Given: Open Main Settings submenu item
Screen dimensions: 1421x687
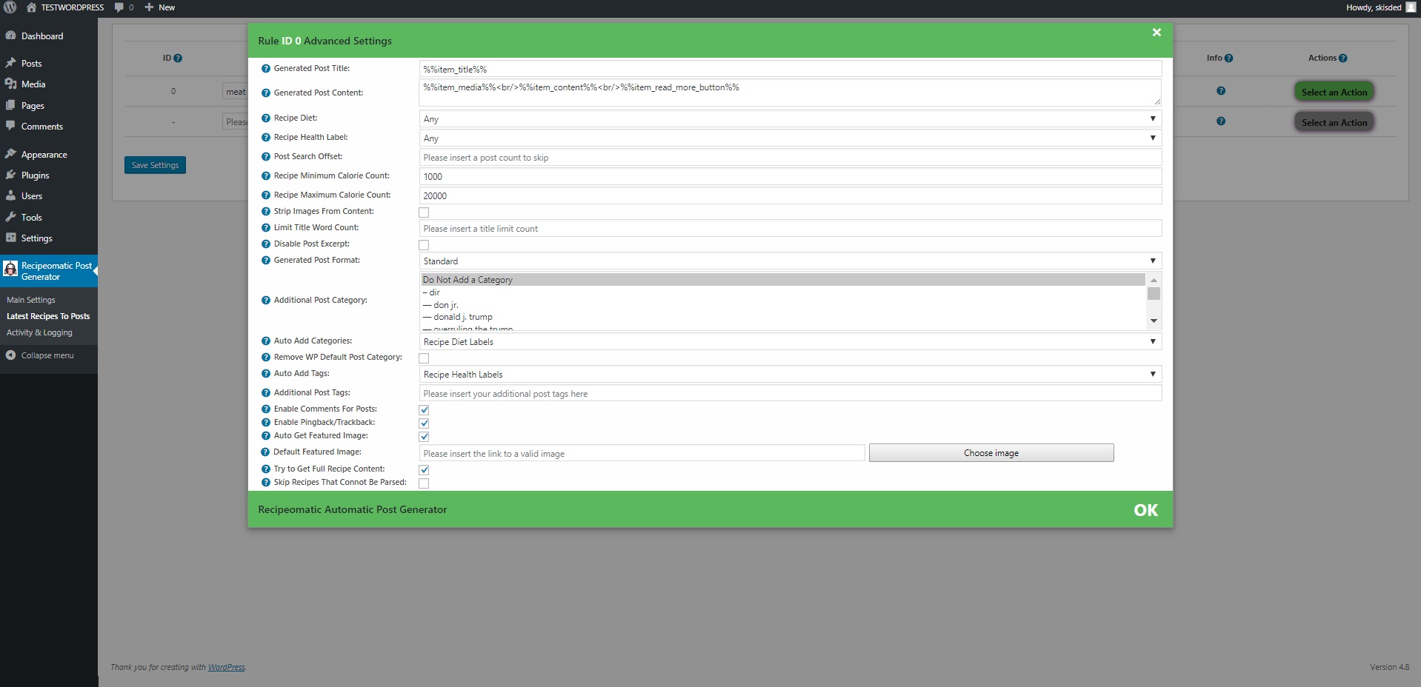Looking at the screenshot, I should [x=31, y=301].
